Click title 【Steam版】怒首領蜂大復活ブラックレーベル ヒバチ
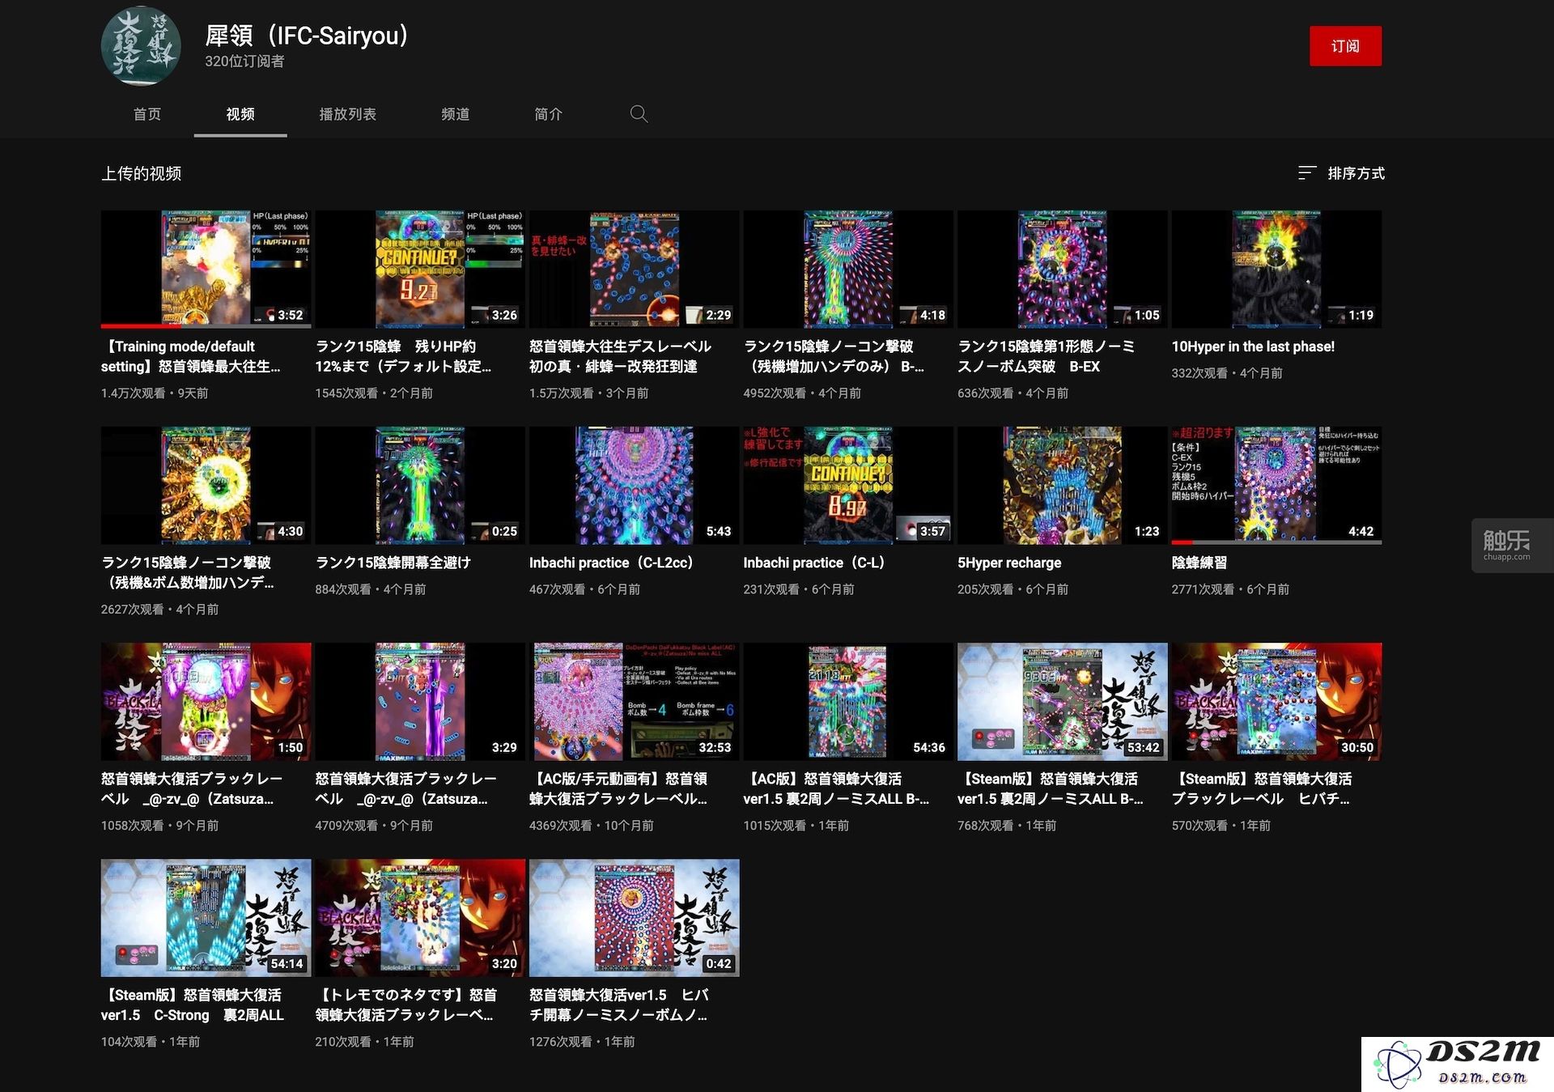Image resolution: width=1554 pixels, height=1092 pixels. tap(1262, 788)
